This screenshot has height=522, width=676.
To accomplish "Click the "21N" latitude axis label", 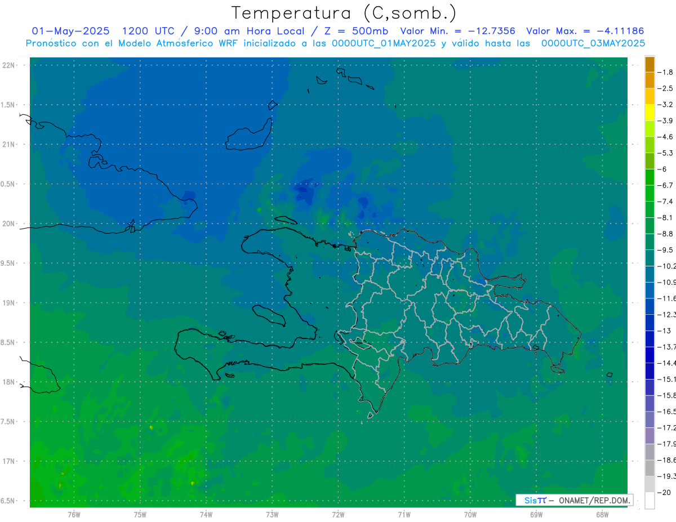I will [9, 144].
